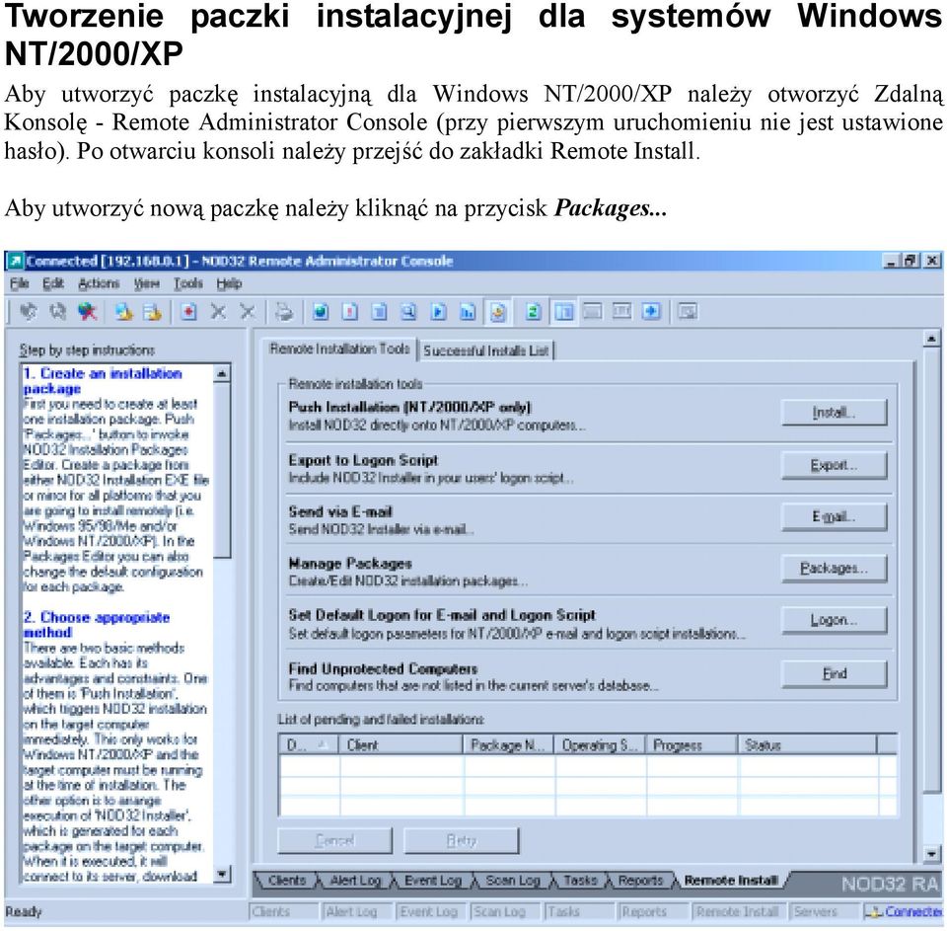Click the Tasks toolbar icon with play arrow

pos(438,312)
